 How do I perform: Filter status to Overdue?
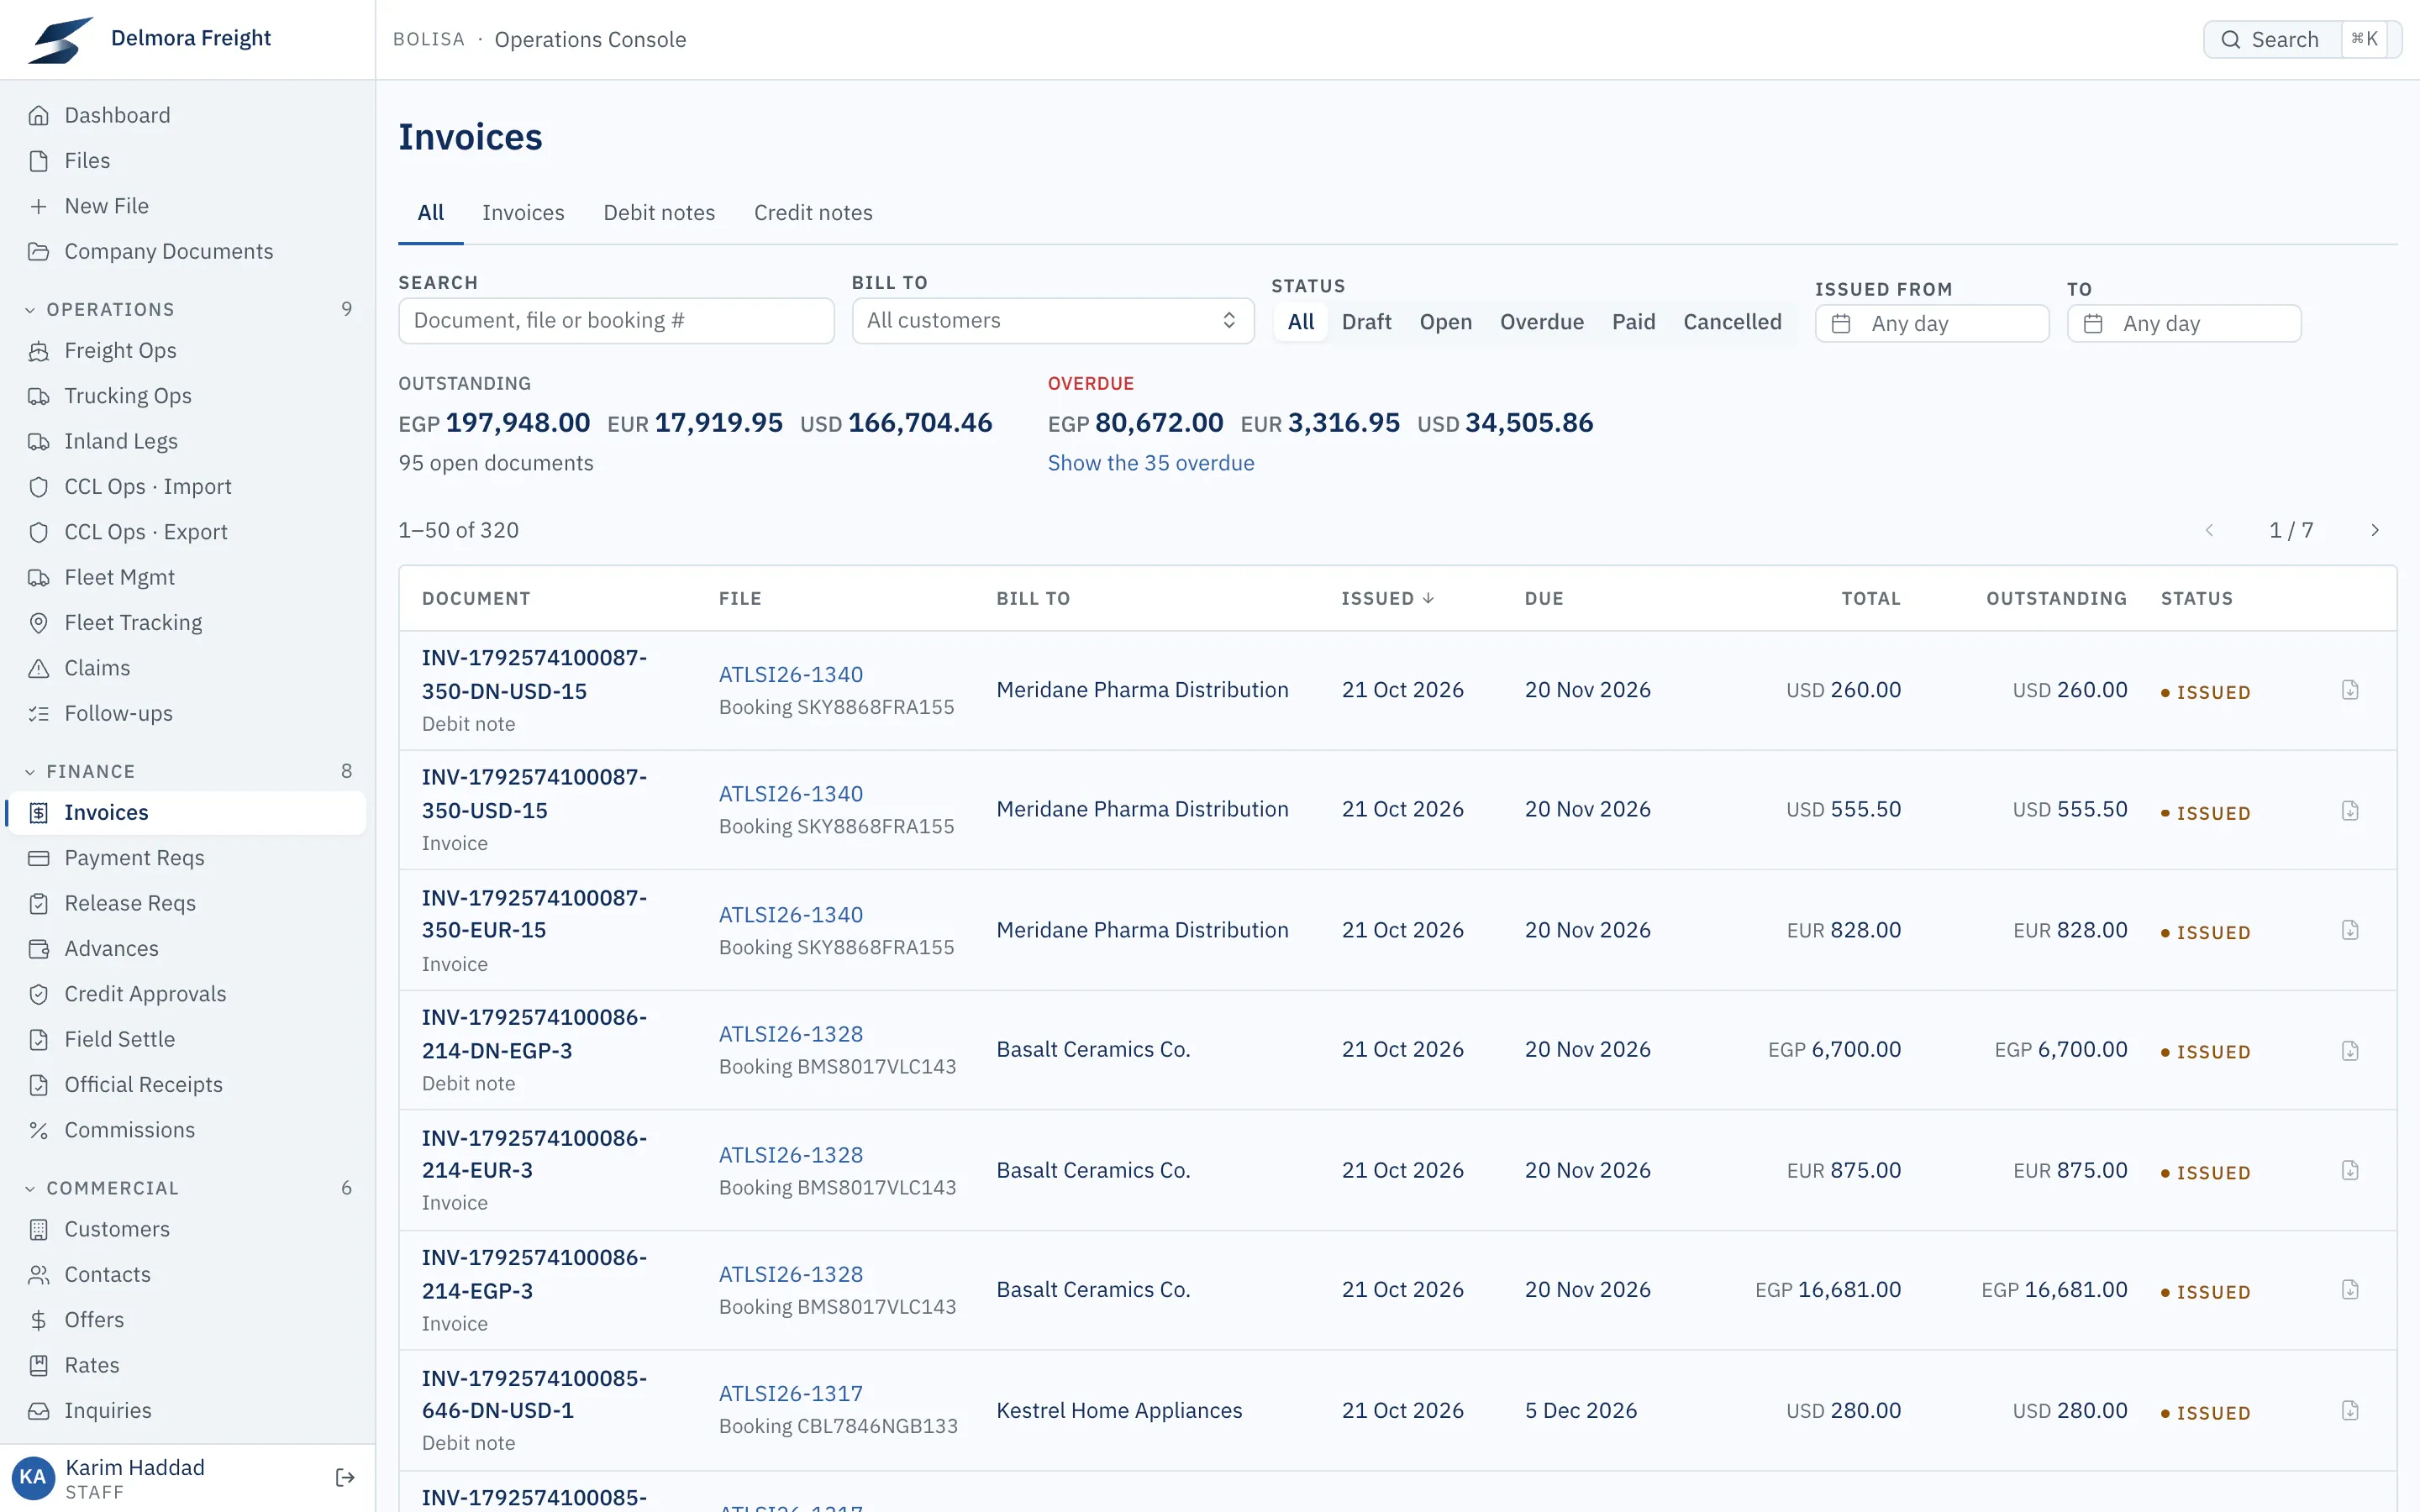click(x=1541, y=322)
